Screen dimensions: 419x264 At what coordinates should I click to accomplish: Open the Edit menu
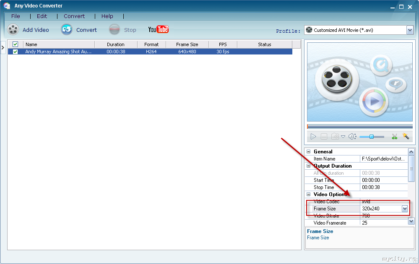[x=42, y=16]
